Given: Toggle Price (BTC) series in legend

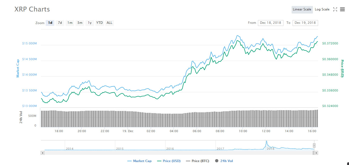Looking at the screenshot, I should coord(198,161).
